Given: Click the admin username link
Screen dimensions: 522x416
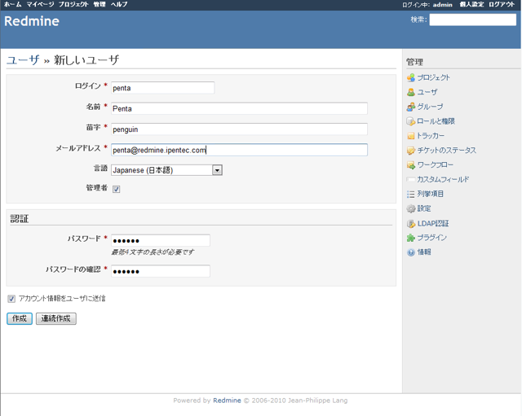Looking at the screenshot, I should [442, 5].
